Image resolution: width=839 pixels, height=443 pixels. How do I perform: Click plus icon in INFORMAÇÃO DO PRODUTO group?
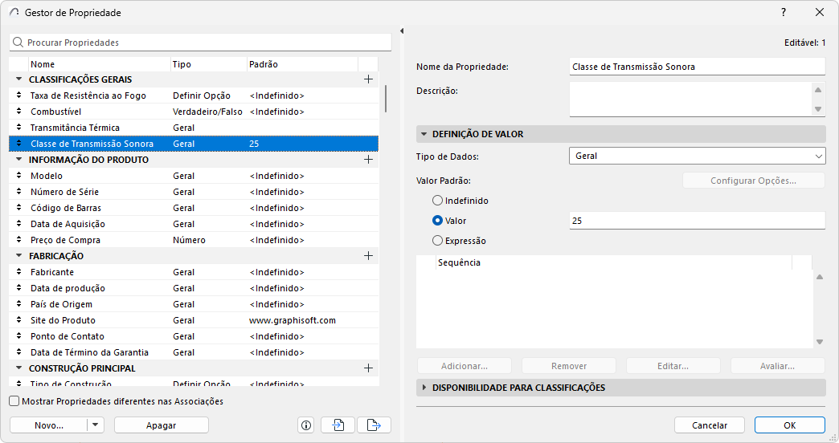point(368,160)
